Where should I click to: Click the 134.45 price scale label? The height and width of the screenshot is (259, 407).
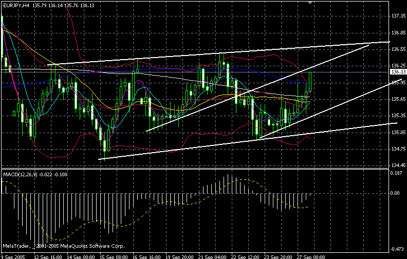(x=398, y=165)
